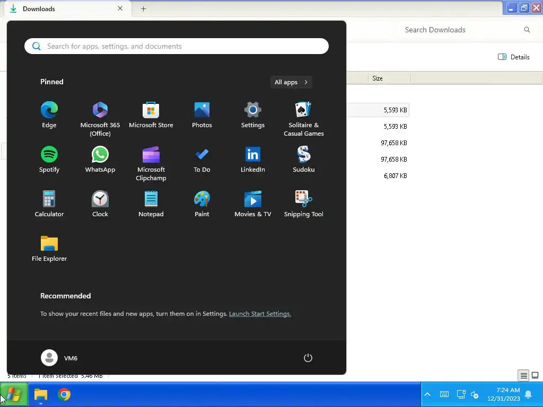Click the muted volume tray icon
The height and width of the screenshot is (407, 543).
pos(475,394)
